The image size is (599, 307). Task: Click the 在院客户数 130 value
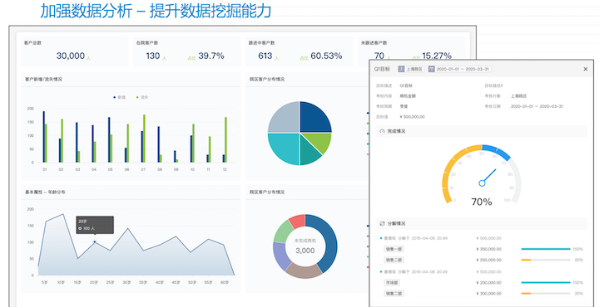pos(153,56)
